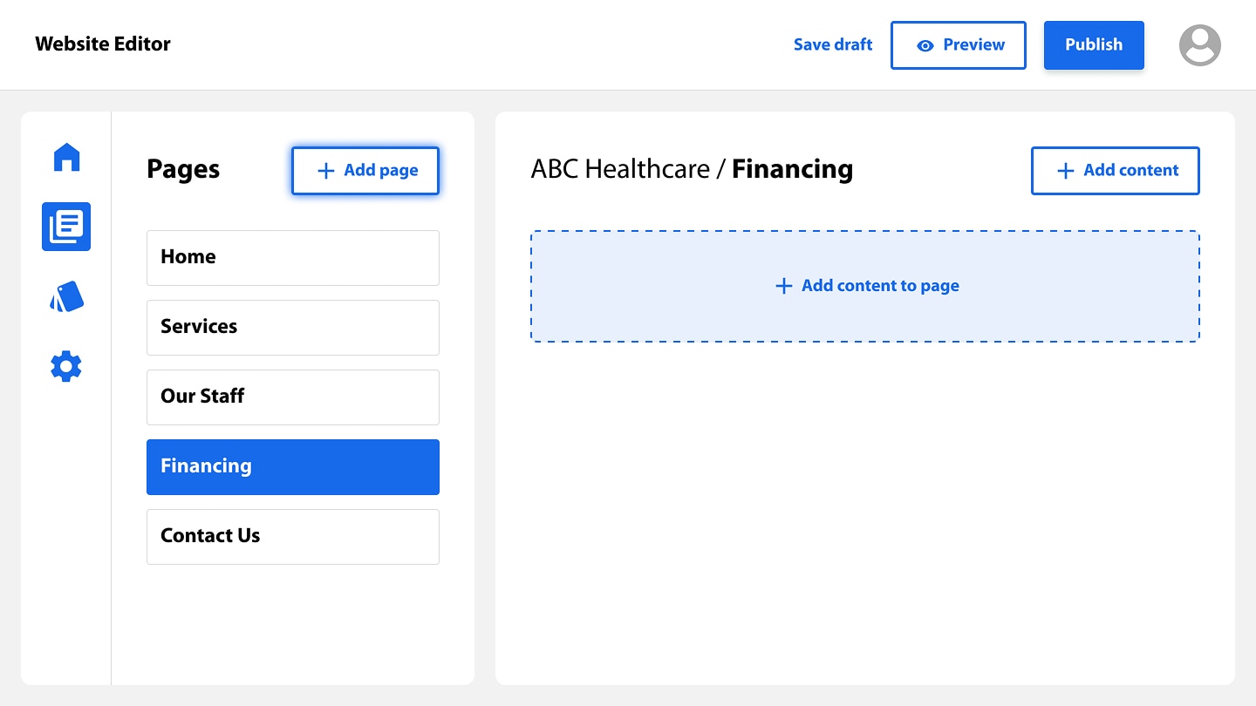Screen dimensions: 1256x706
Task: Publish the website
Action: coord(1093,45)
